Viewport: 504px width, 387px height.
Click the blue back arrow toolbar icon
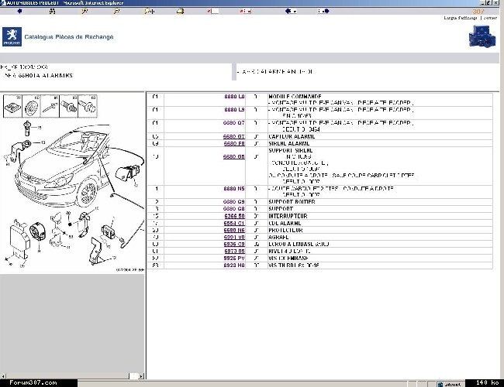point(19,12)
